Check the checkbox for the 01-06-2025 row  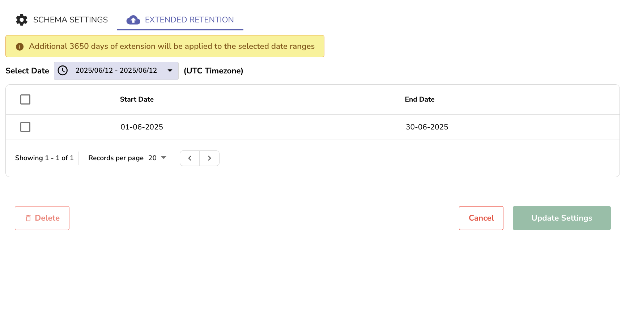25,127
